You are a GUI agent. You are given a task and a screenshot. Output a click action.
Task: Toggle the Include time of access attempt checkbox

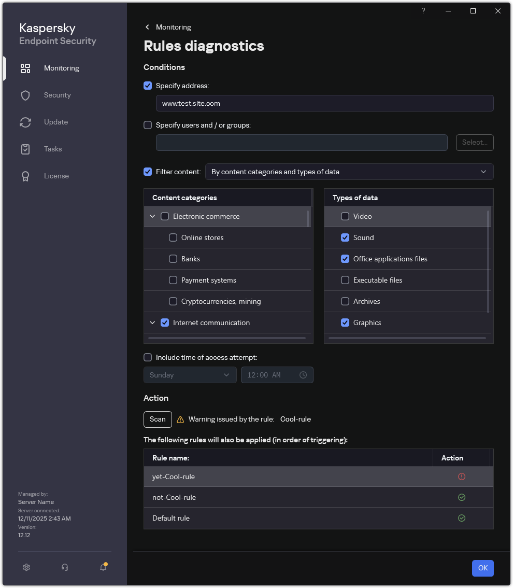(x=148, y=357)
